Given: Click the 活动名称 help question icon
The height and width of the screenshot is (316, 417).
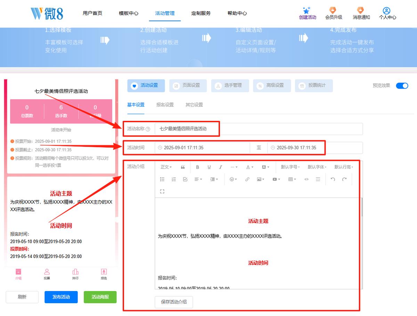Looking at the screenshot, I should 148,129.
